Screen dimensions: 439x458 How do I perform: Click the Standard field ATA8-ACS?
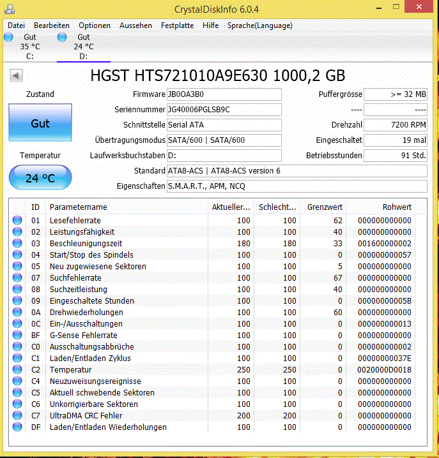pyautogui.click(x=297, y=171)
